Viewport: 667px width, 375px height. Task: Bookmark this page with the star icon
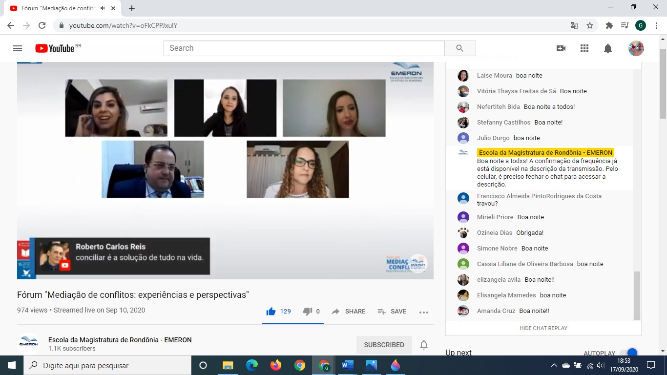click(590, 25)
